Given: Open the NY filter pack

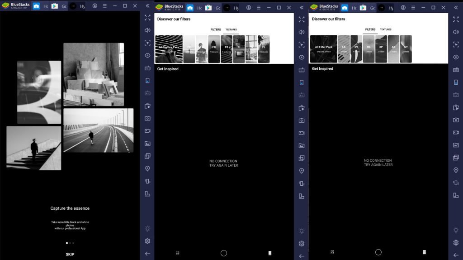Looking at the screenshot, I should coord(406,49).
